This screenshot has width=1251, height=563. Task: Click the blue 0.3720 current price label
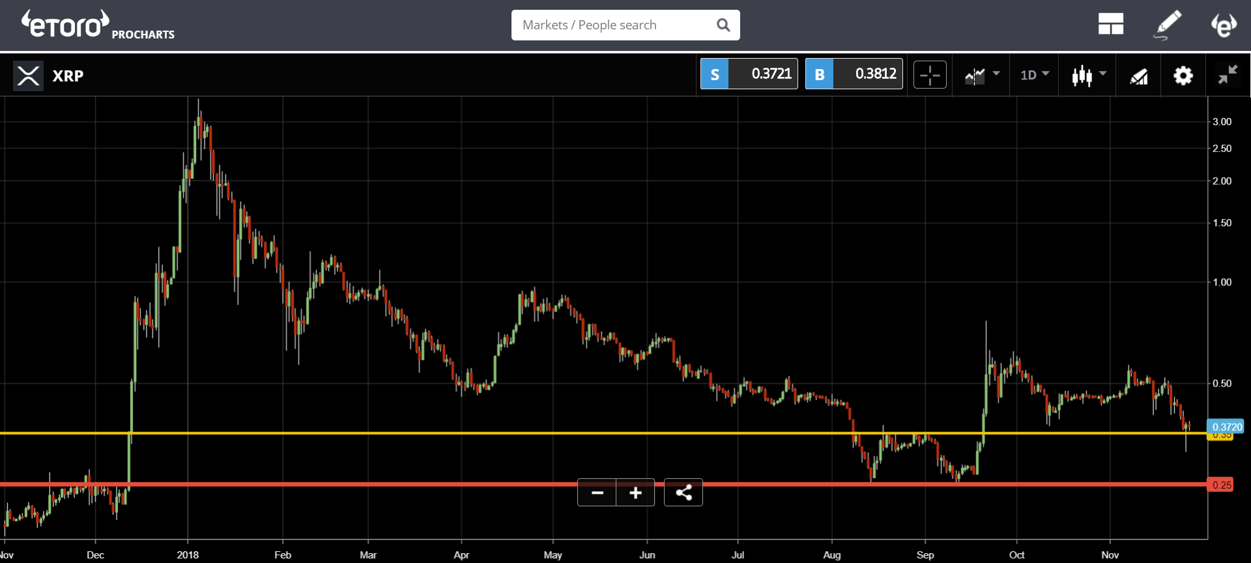[x=1226, y=427]
